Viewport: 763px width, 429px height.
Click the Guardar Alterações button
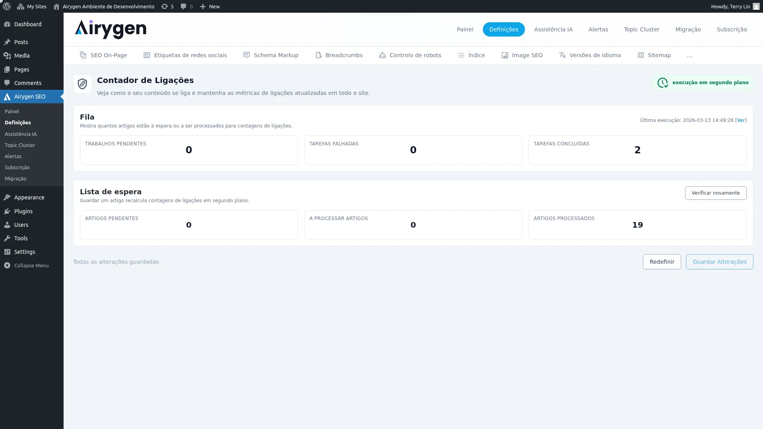(719, 262)
